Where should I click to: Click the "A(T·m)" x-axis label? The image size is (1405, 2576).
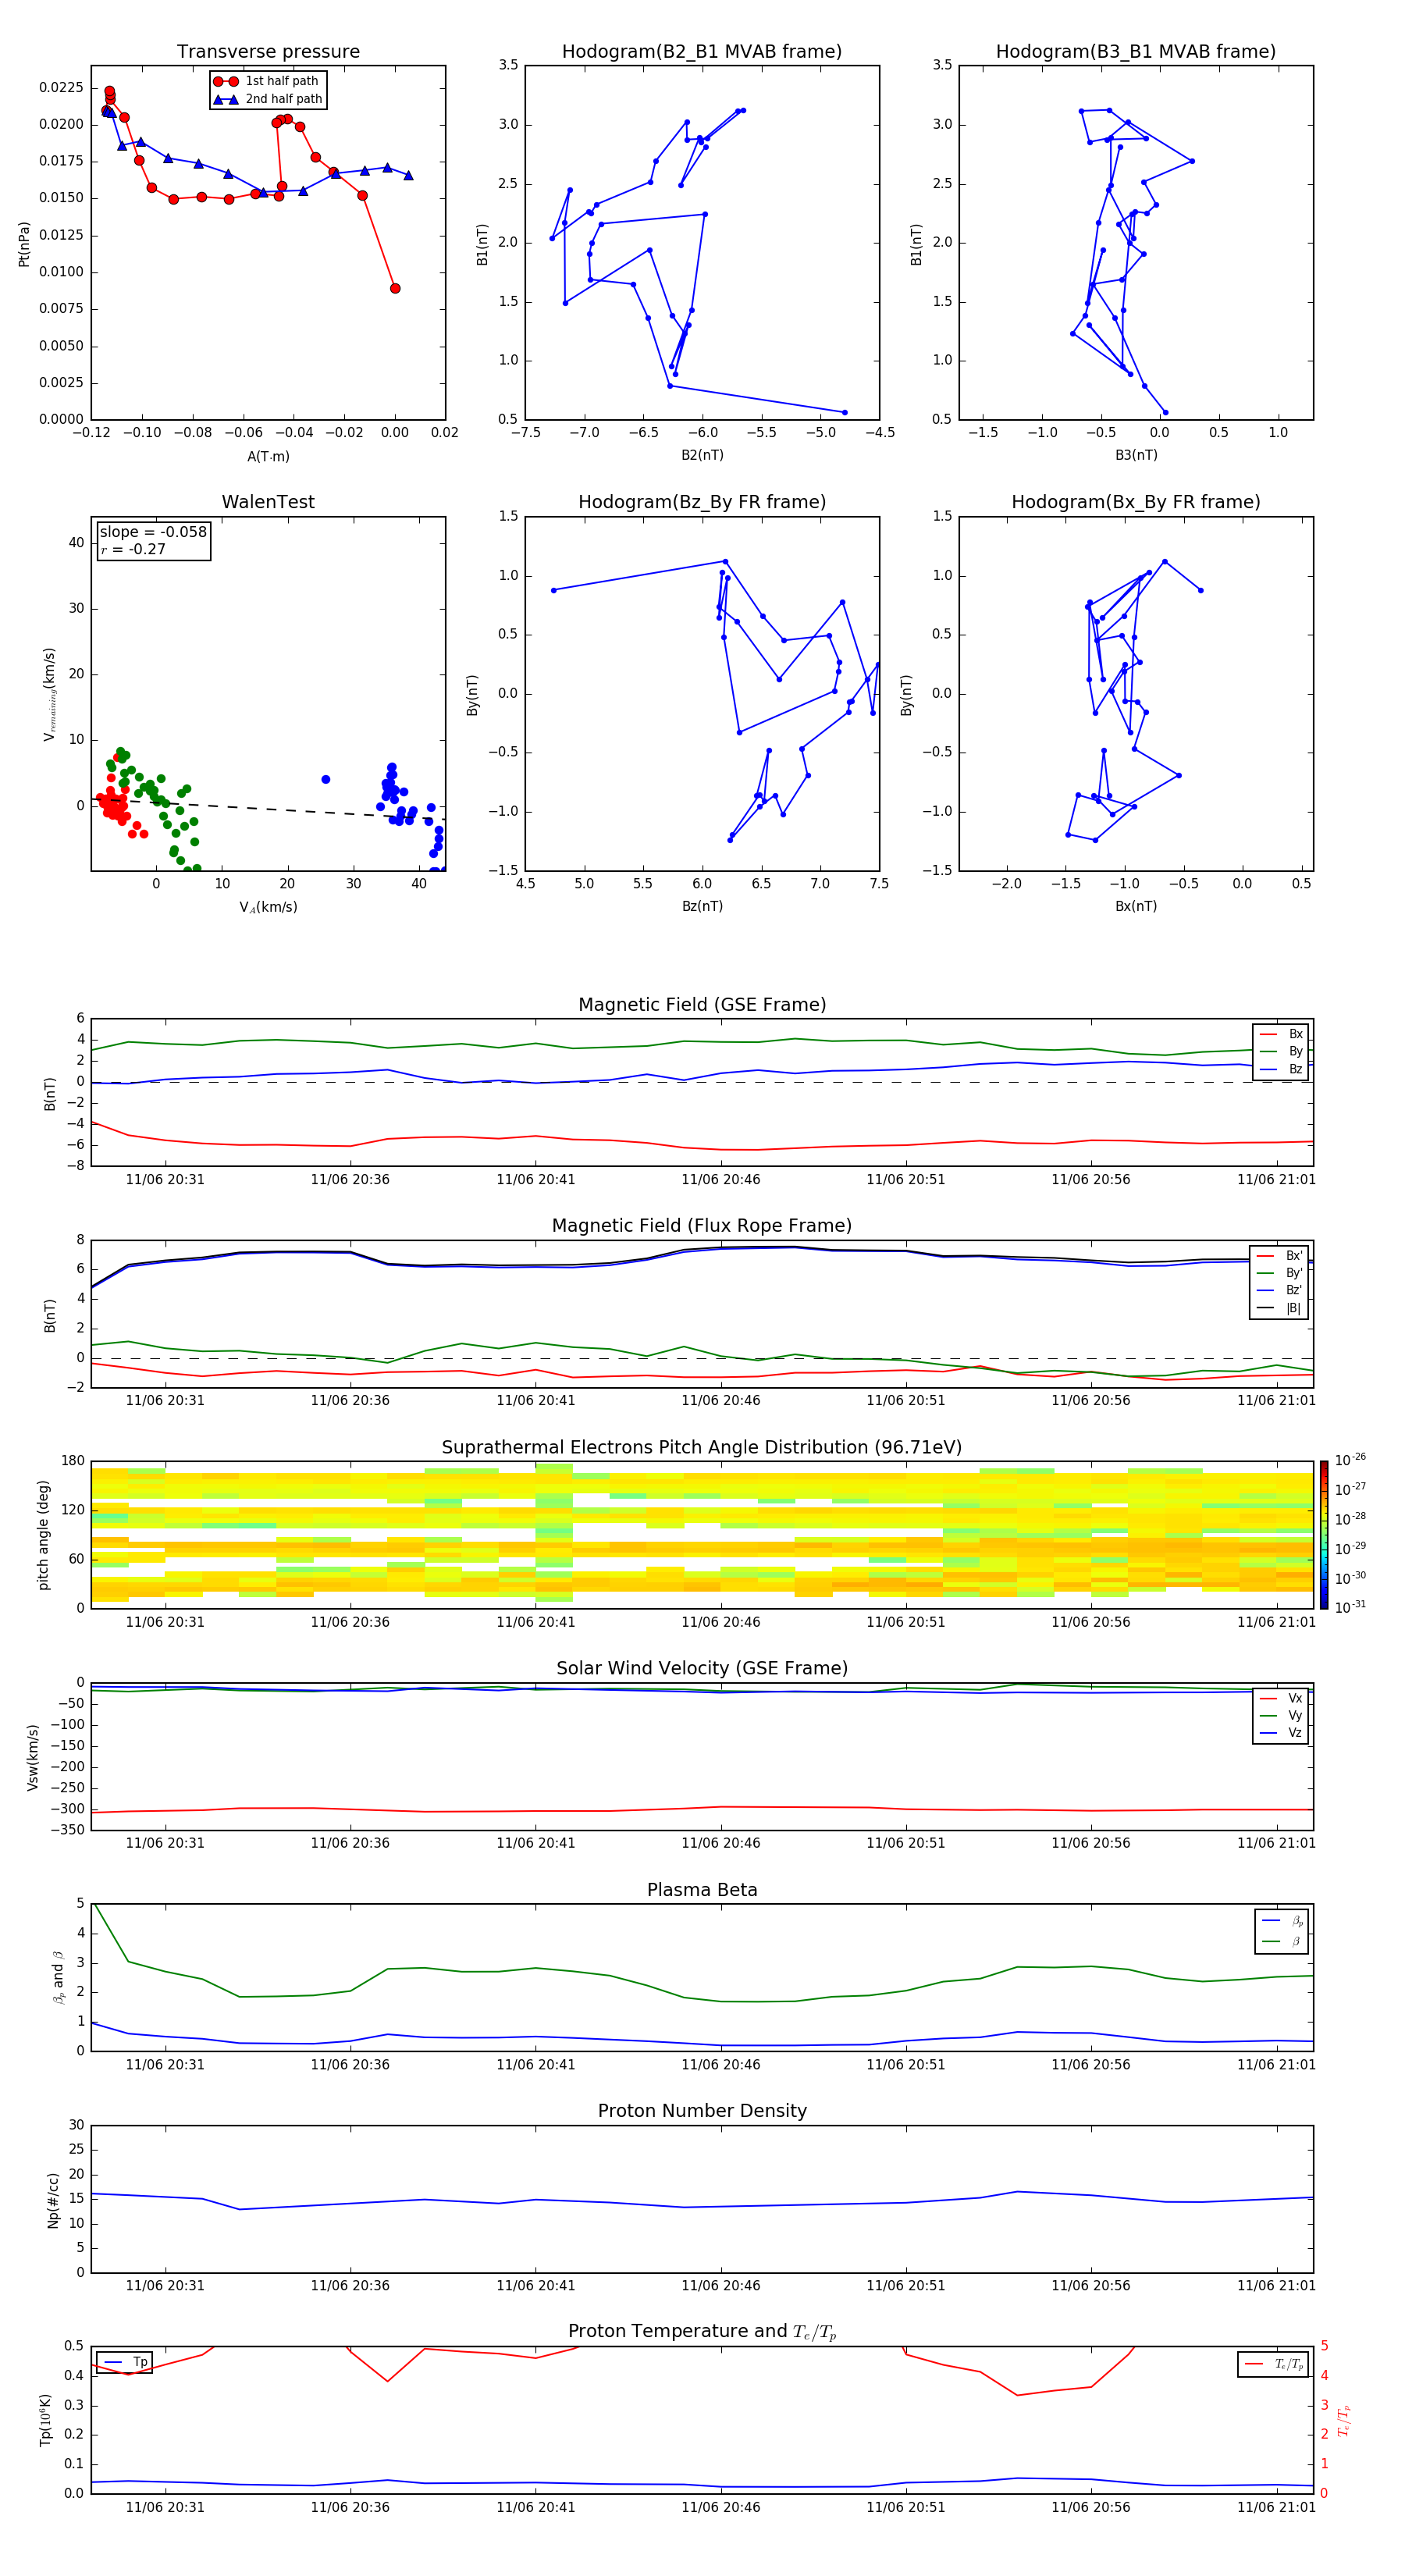click(x=268, y=457)
